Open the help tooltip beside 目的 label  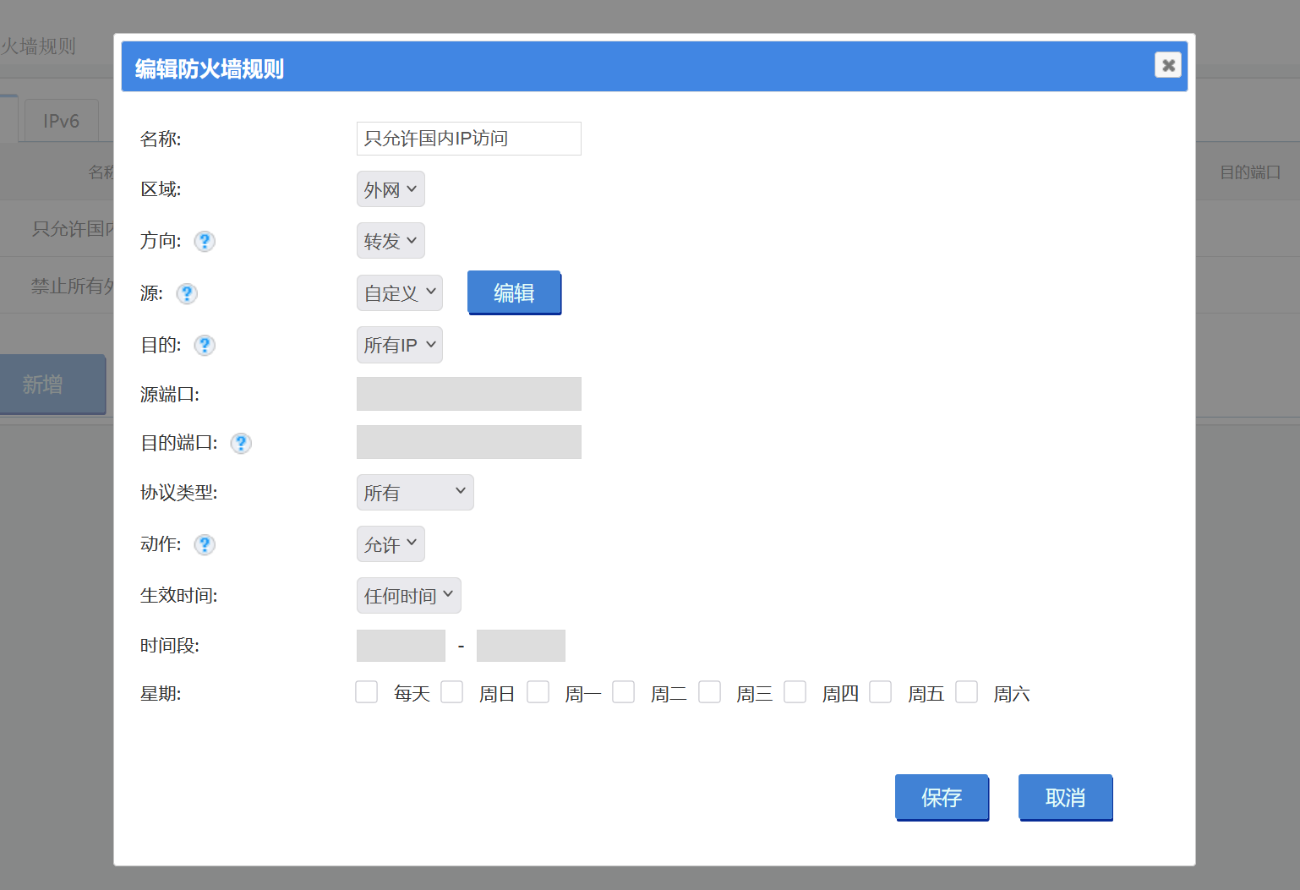[205, 345]
